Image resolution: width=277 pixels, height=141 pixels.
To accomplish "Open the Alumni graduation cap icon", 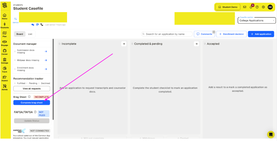I will 5,78.
